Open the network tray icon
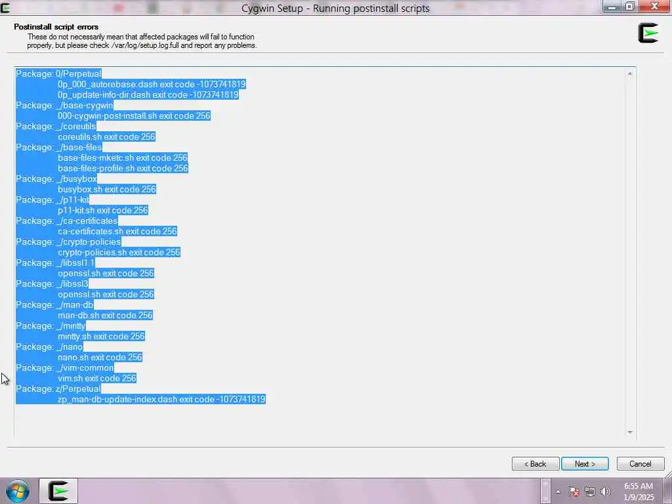This screenshot has height=504, width=672. tap(590, 492)
